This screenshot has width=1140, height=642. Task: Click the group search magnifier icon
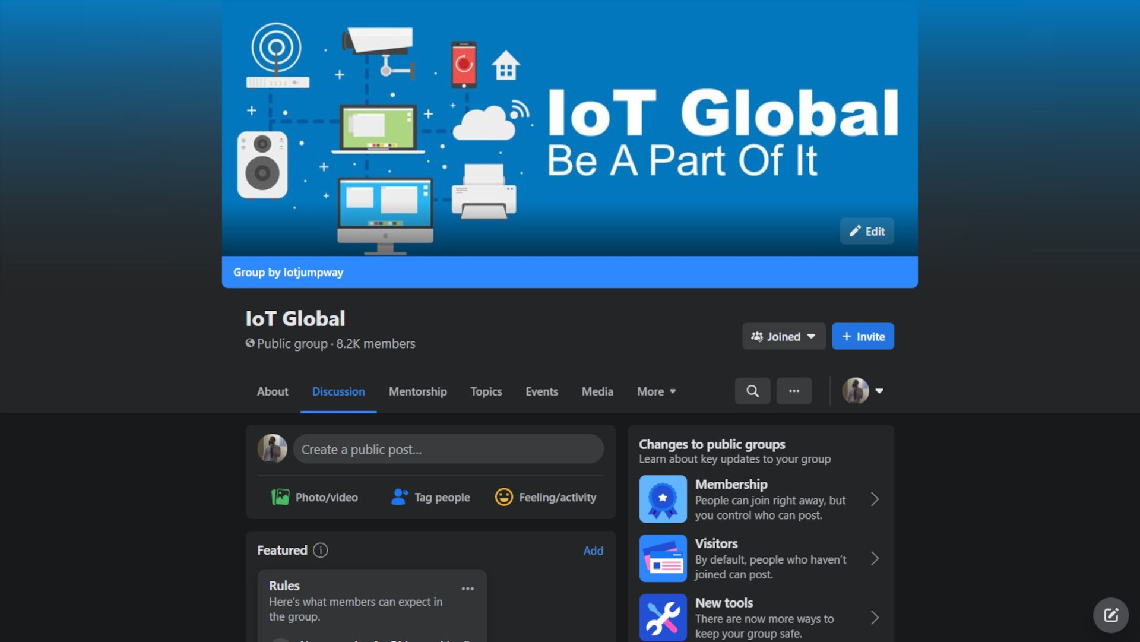click(x=752, y=391)
